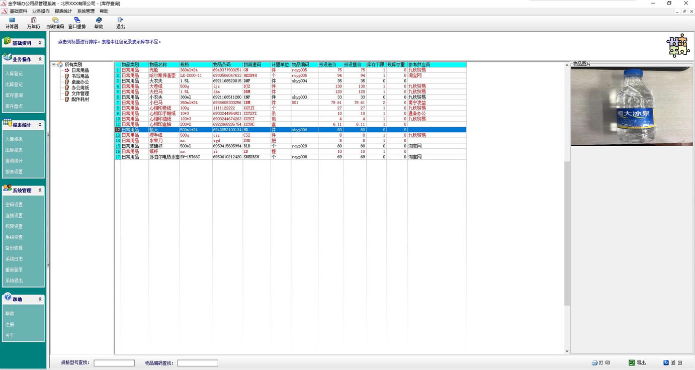Screen dimensions: 695x370
Task: Click the 帮助 book icon in toolbar
Action: pyautogui.click(x=99, y=23)
